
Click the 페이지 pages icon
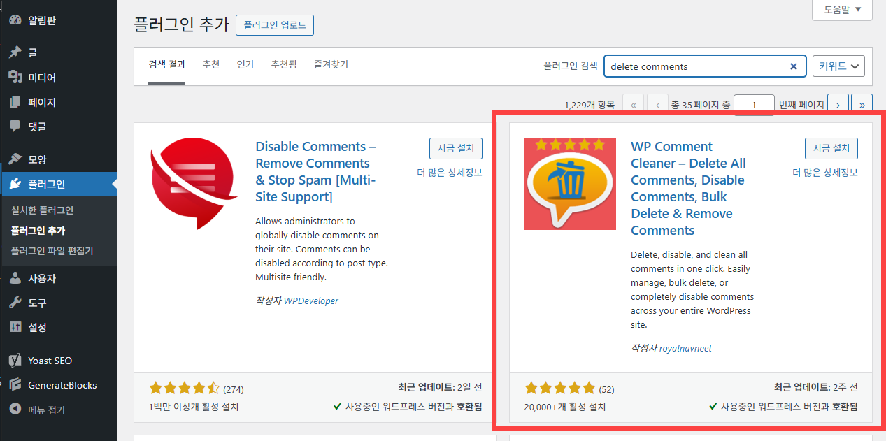click(x=15, y=102)
